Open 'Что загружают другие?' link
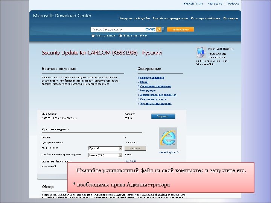 tap(156, 104)
